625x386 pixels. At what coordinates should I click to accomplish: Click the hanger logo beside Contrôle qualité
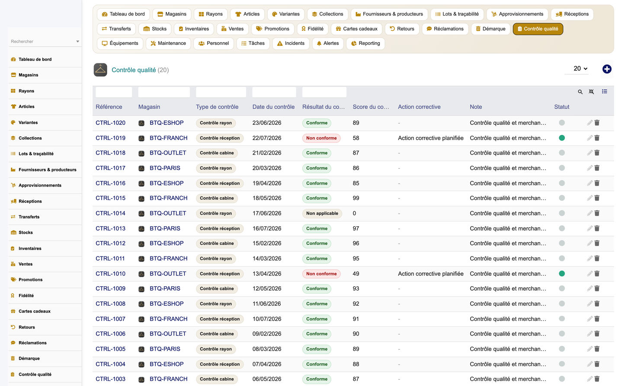(x=100, y=70)
